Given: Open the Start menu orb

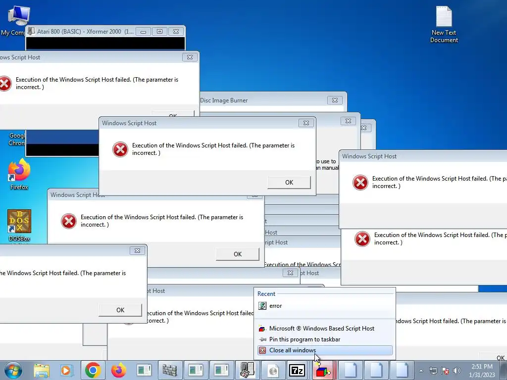Looking at the screenshot, I should pyautogui.click(x=13, y=370).
